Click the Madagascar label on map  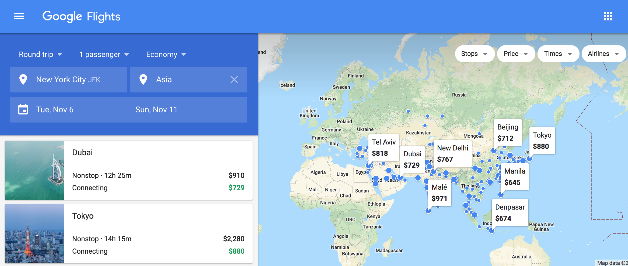click(389, 250)
